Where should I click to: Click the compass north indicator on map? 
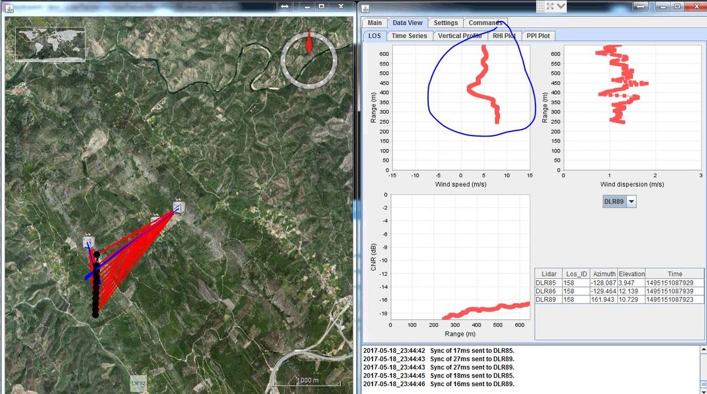tap(309, 41)
